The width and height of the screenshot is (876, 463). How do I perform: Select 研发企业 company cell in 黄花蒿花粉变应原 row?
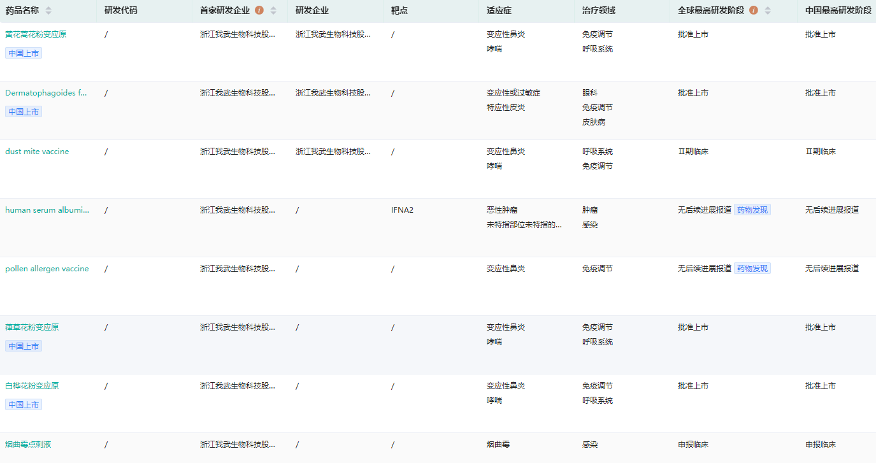click(x=333, y=34)
